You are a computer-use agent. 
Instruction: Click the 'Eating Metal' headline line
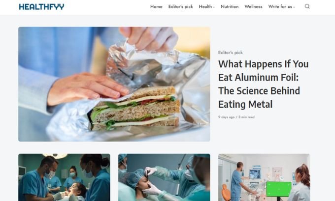(245, 105)
